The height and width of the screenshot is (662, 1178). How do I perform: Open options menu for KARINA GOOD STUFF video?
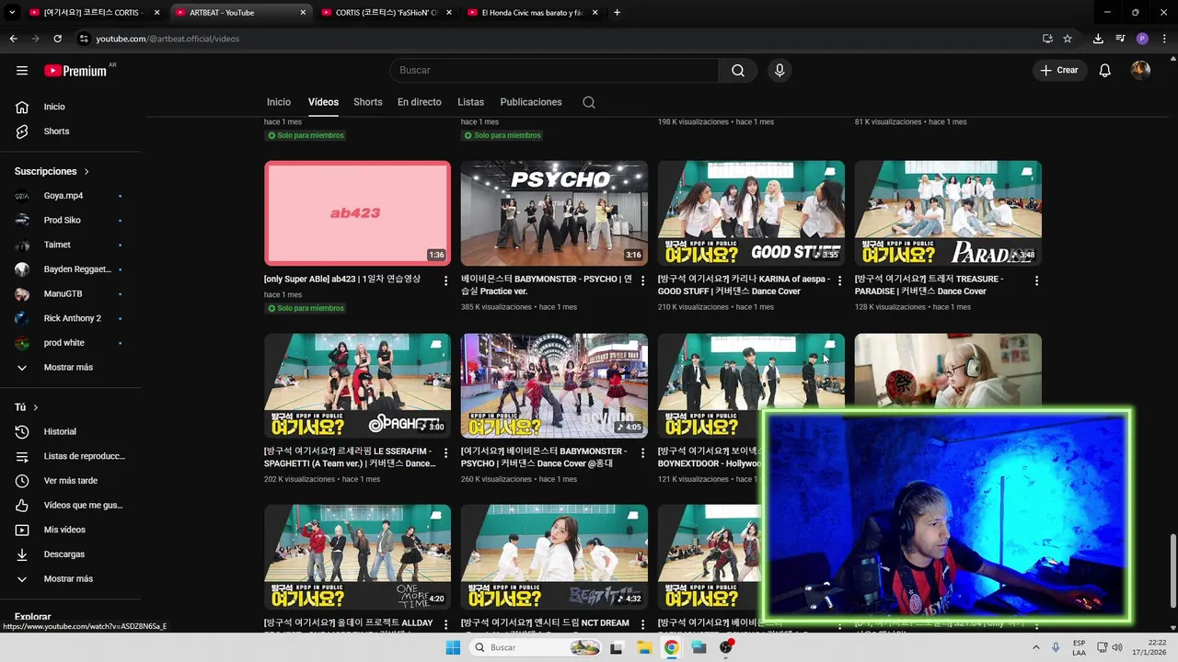(x=839, y=280)
